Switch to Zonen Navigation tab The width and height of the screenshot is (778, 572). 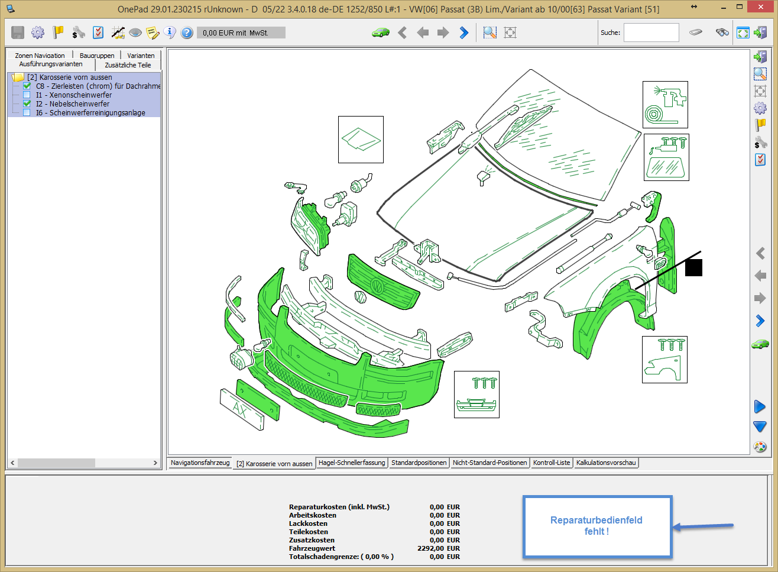(40, 55)
